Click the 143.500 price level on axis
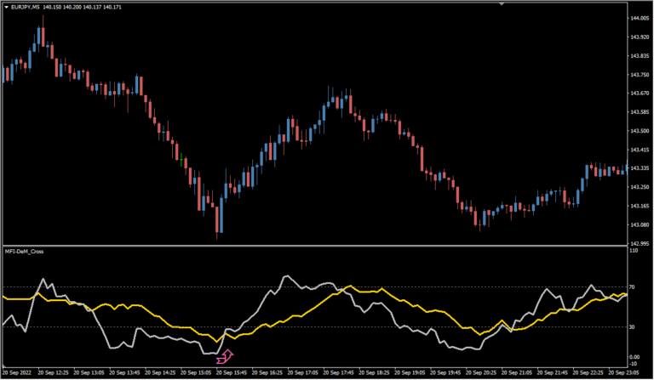The width and height of the screenshot is (654, 380). [x=640, y=130]
